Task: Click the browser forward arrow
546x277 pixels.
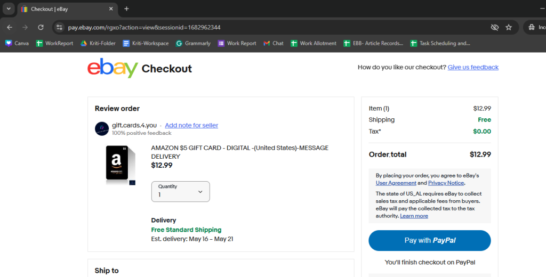Action: (25, 27)
